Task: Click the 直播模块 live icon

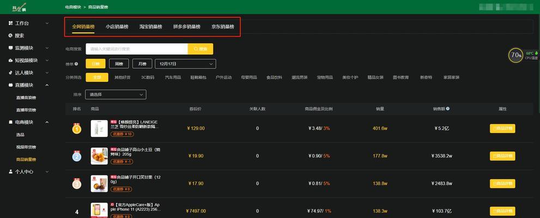Action: [10, 85]
